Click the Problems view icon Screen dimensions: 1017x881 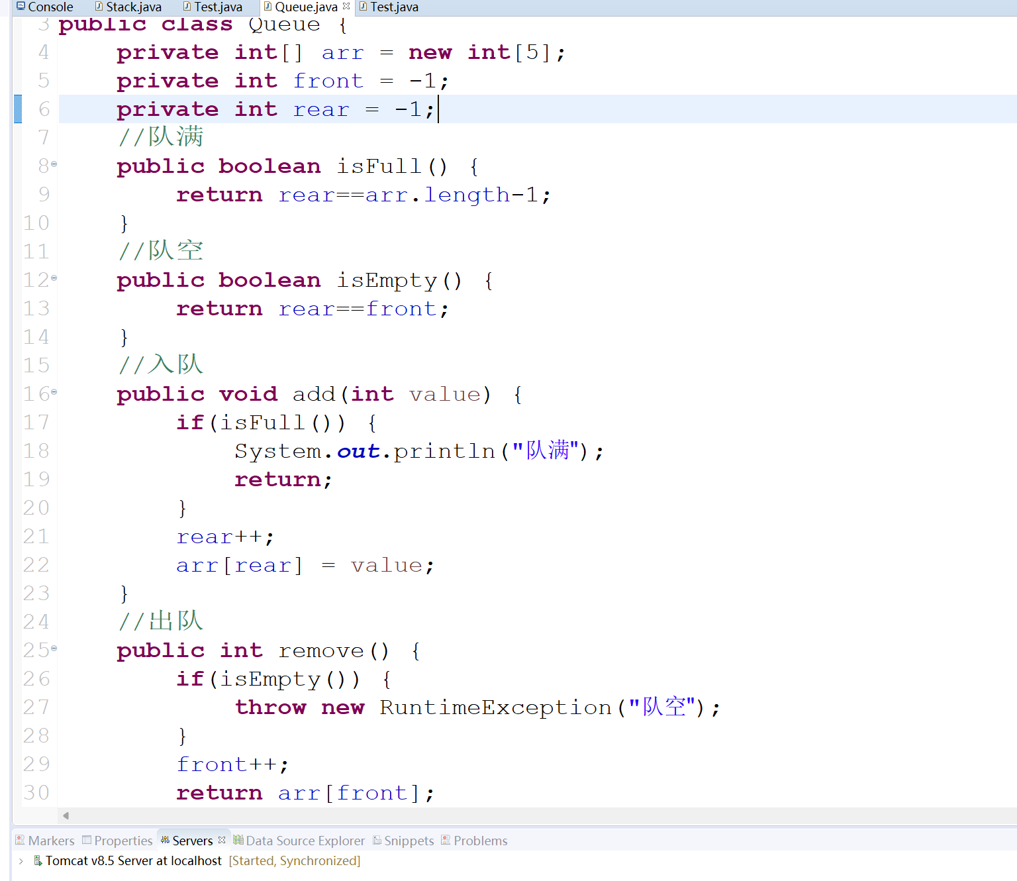pyautogui.click(x=446, y=840)
